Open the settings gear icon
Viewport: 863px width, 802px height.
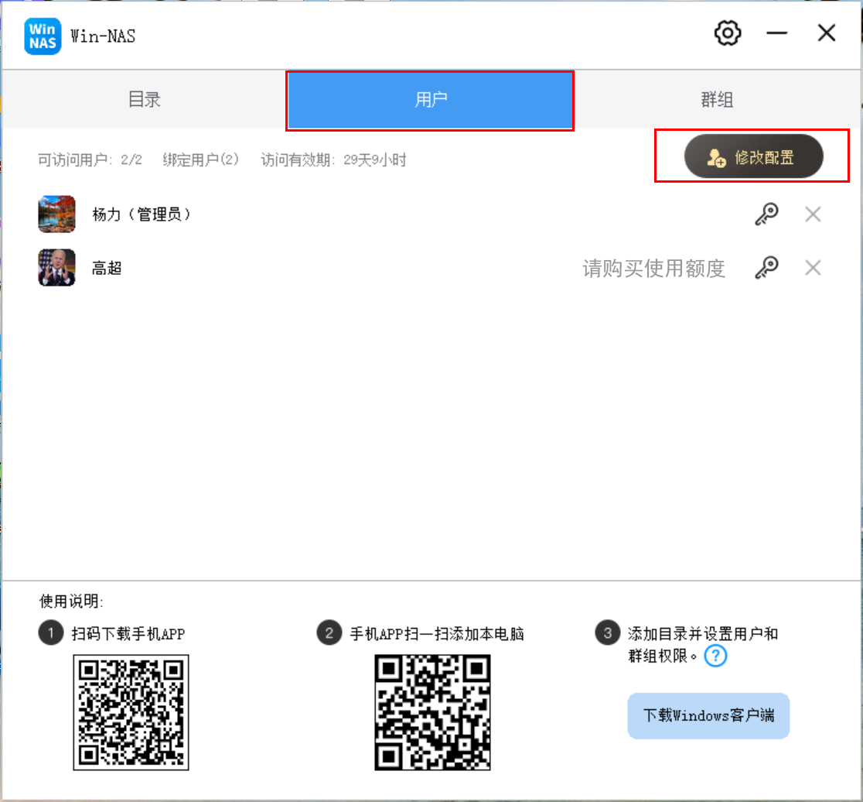(x=727, y=33)
